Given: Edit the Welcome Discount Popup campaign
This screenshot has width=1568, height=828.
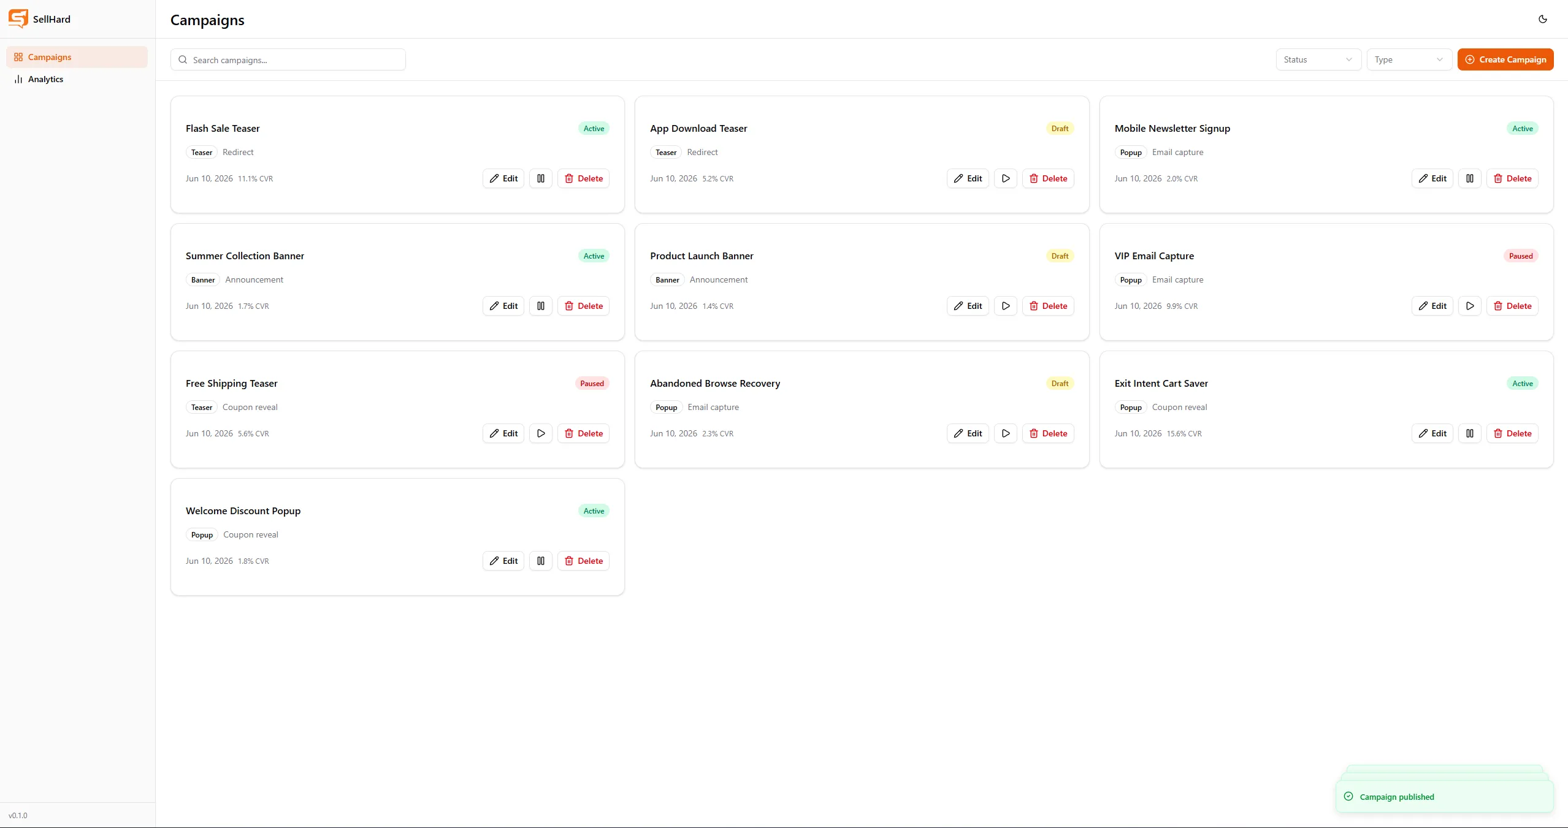Looking at the screenshot, I should [503, 561].
